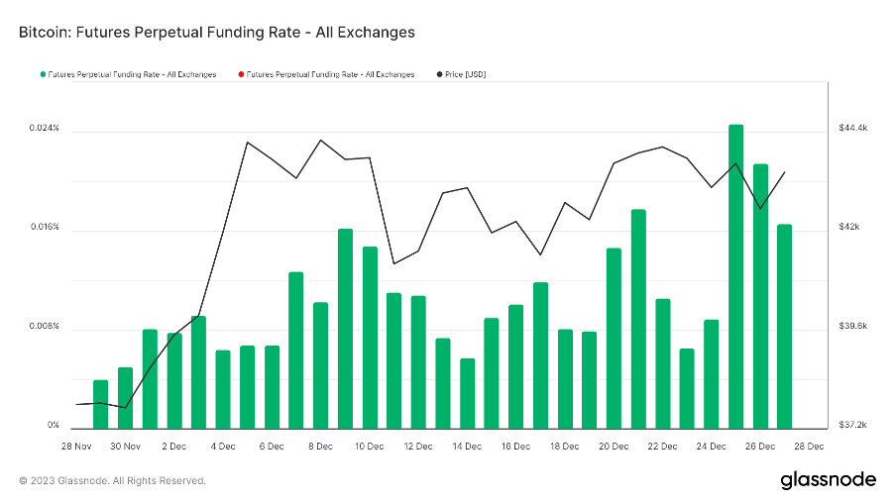896x503 pixels.
Task: Toggle the Price [USD] legend label
Action: click(465, 74)
